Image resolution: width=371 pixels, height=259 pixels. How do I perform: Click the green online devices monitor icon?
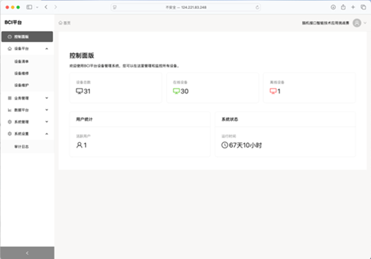click(176, 91)
